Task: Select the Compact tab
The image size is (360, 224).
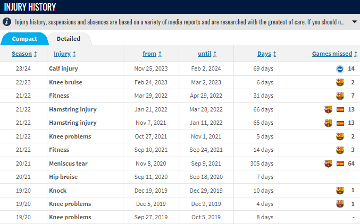Action: [24, 39]
